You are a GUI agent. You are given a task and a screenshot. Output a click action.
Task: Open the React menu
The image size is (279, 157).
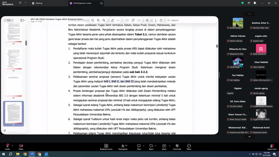pyautogui.click(x=151, y=147)
